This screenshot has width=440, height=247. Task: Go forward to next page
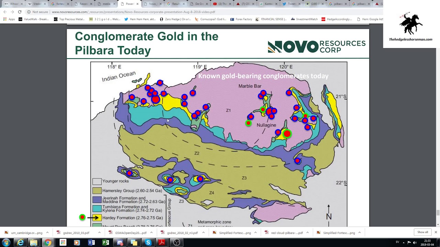click(x=12, y=12)
